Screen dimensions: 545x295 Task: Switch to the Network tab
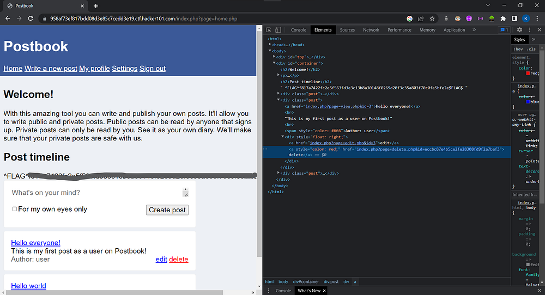pos(371,30)
